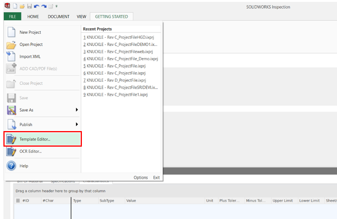337x219 pixels.
Task: Open recent project KNUCKLE - Rev C_ProjectFile_Demo.ixprj
Action: 121,59
